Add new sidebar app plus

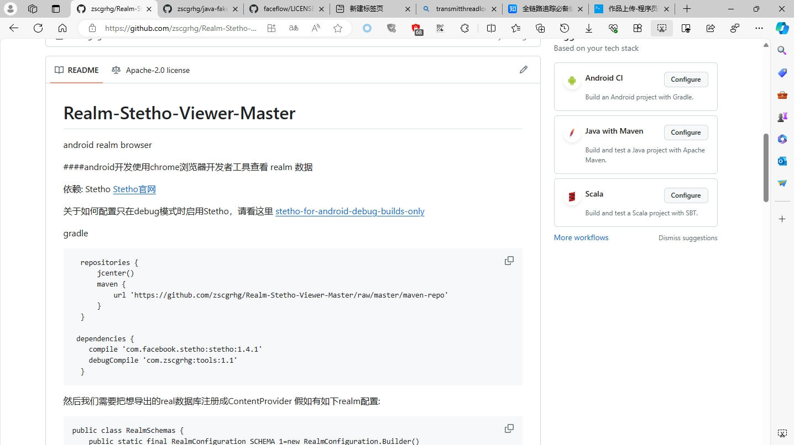coord(782,219)
